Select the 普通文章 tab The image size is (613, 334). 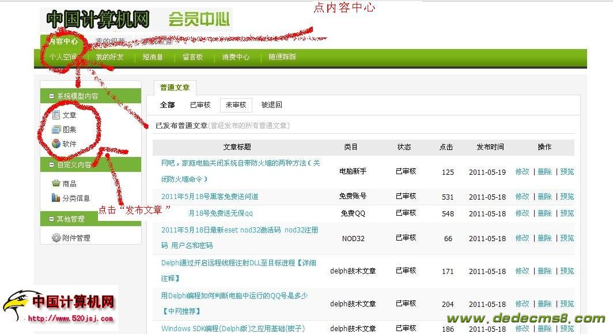coord(175,88)
